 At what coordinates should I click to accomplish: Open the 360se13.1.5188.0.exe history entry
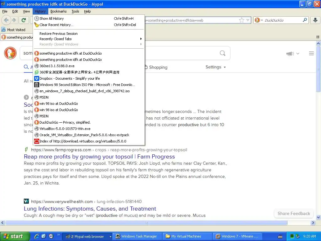(x=89, y=66)
